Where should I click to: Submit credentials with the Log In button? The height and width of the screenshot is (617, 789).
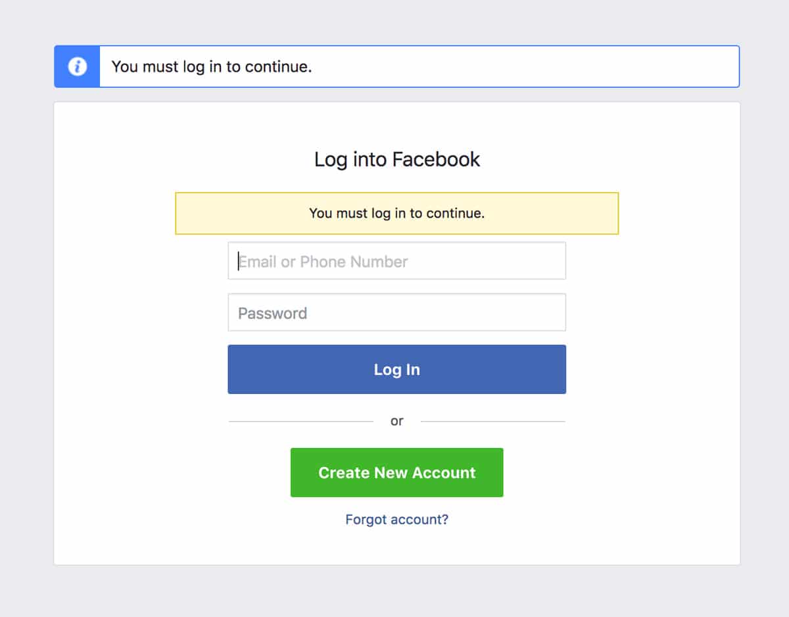(397, 369)
